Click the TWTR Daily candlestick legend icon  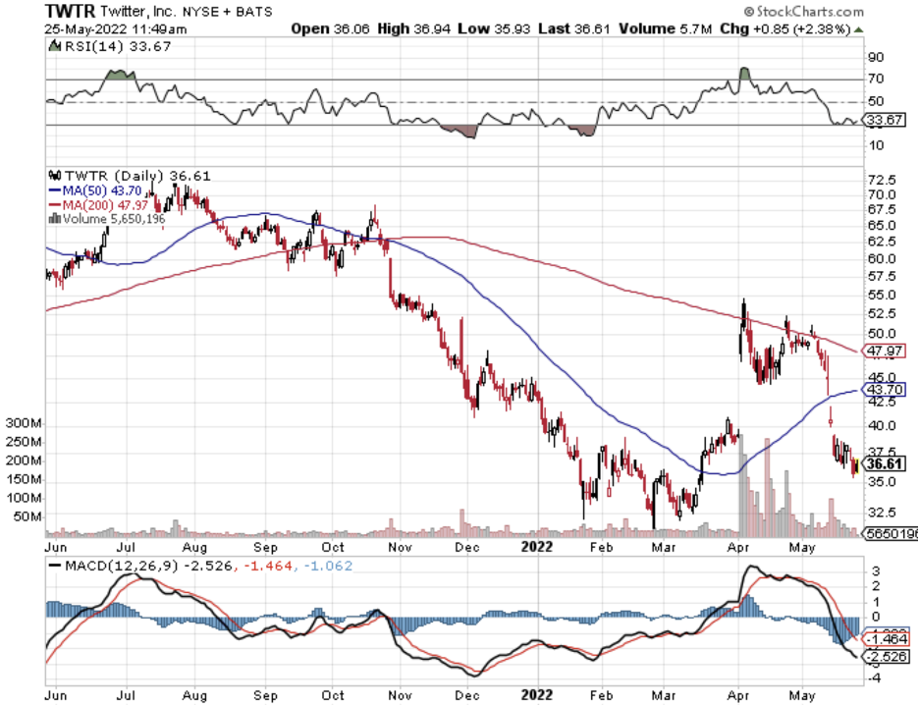pos(55,175)
